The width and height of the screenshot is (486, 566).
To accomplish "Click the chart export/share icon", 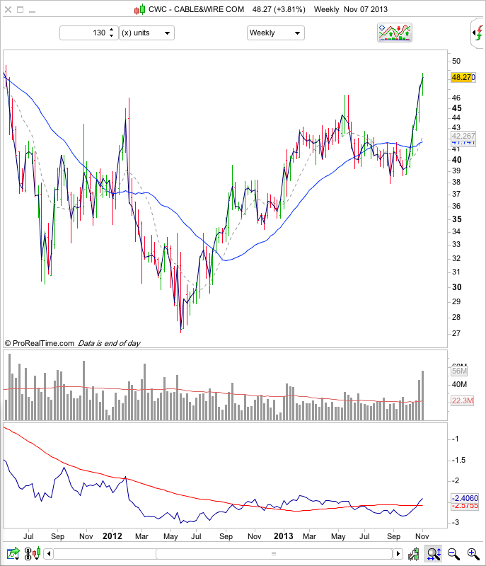I will (x=13, y=553).
